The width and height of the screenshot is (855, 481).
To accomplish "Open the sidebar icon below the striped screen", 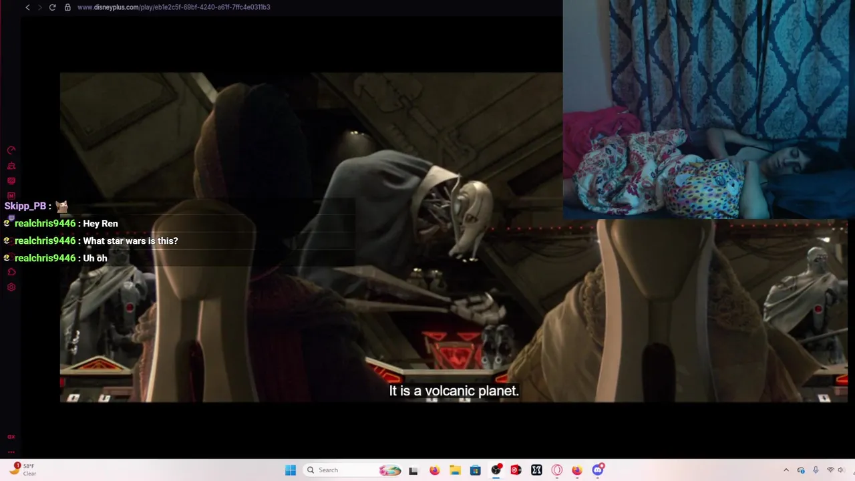I will (x=11, y=196).
